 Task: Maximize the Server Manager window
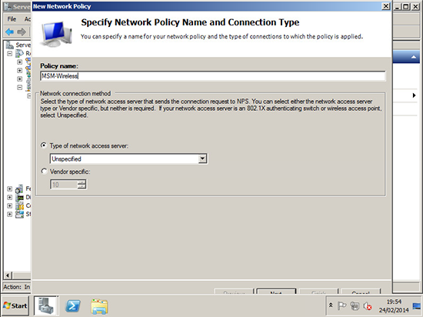[x=406, y=6]
